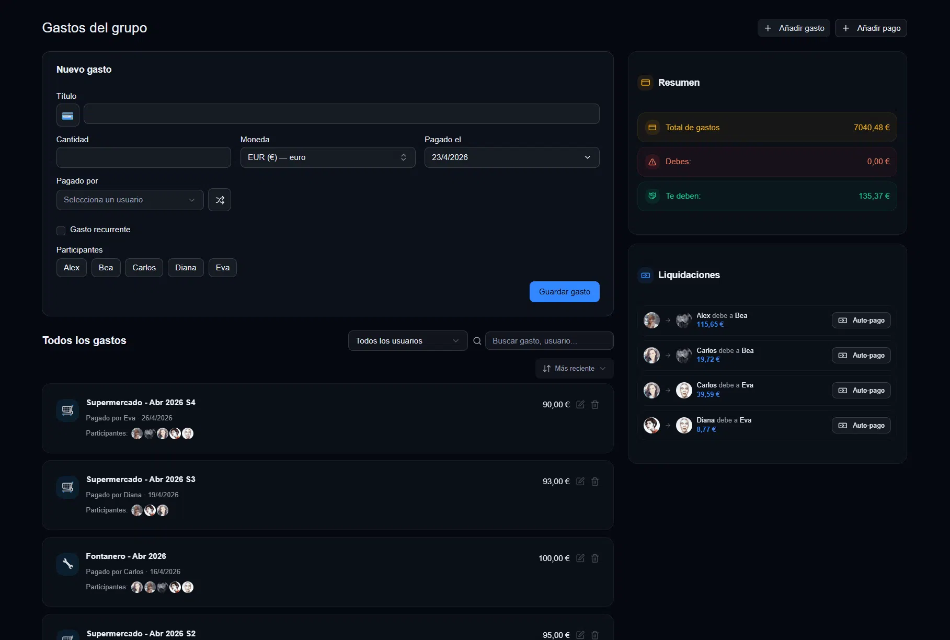950x640 pixels.
Task: Click the Supermercado - Abr 2026 S4 title
Action: pyautogui.click(x=141, y=403)
